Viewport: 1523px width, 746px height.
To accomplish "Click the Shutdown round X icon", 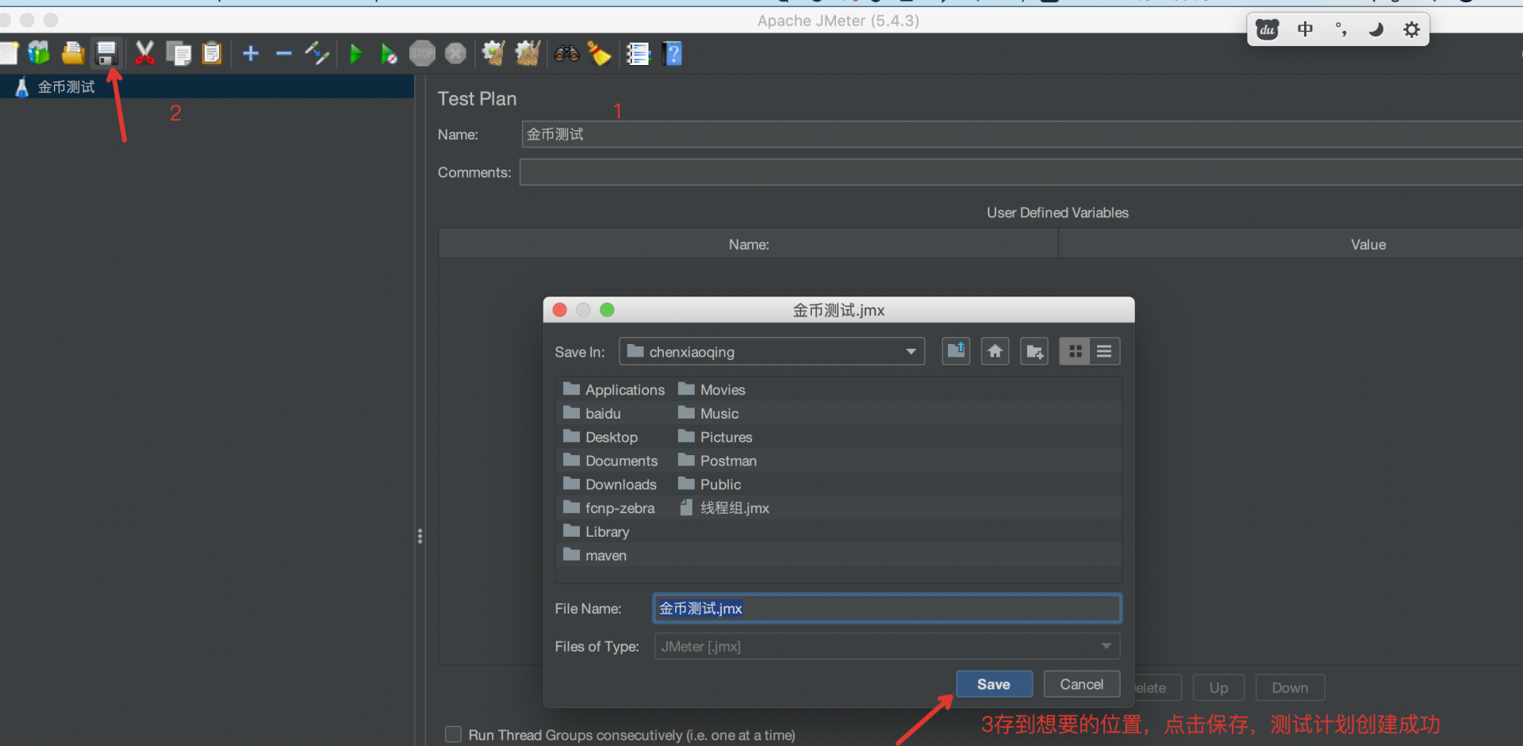I will coord(455,53).
